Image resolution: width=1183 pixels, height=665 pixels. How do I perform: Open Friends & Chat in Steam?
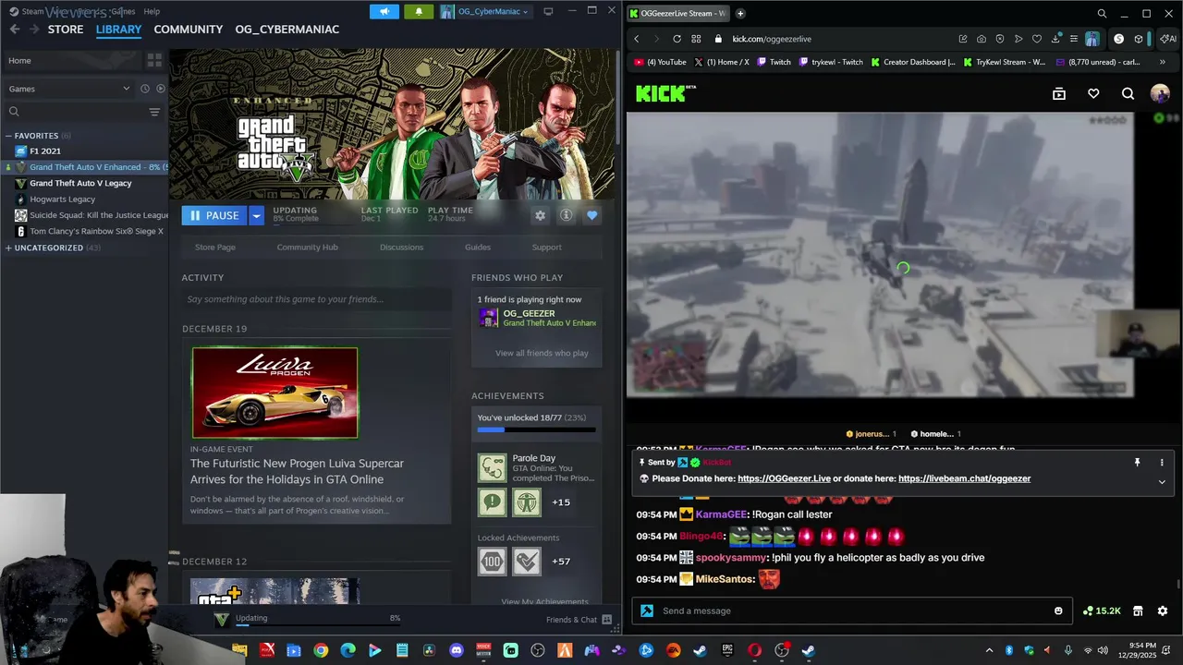pyautogui.click(x=578, y=620)
